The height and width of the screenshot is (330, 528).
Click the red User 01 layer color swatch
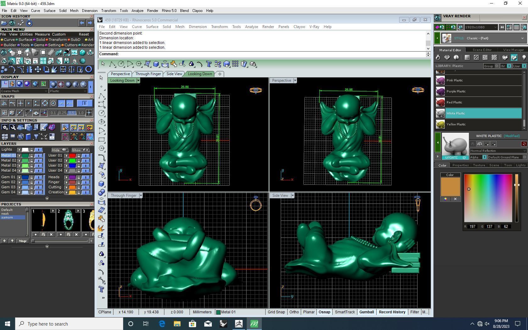[x=72, y=156]
